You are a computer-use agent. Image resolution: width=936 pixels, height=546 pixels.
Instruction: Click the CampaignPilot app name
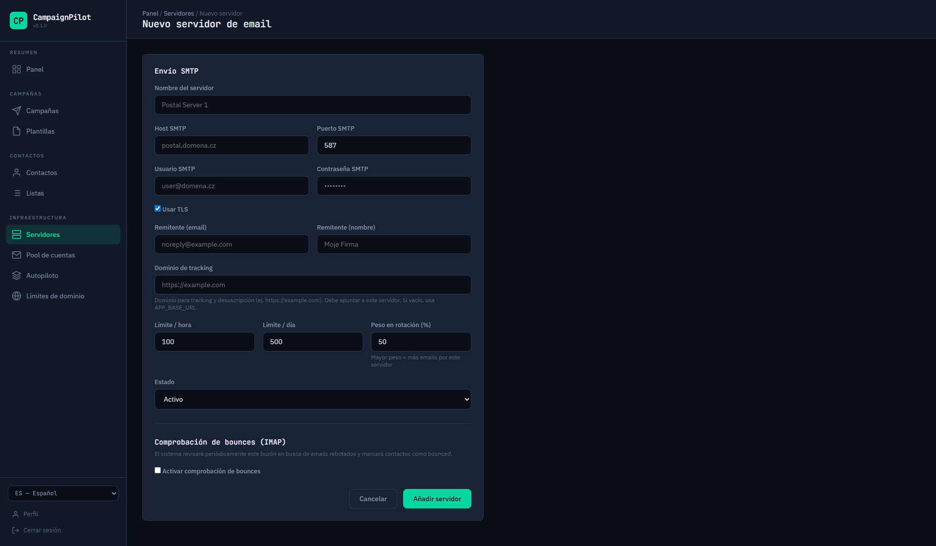(62, 17)
